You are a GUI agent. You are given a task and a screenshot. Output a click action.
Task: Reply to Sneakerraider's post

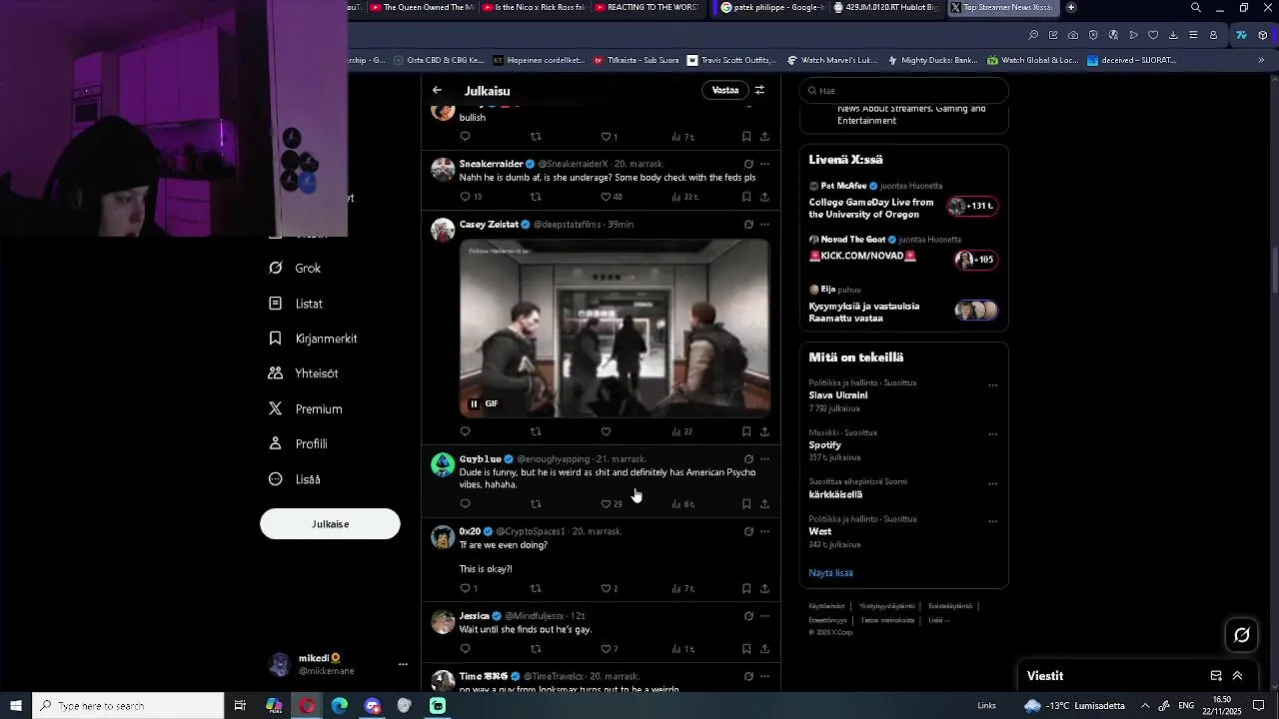pyautogui.click(x=470, y=197)
